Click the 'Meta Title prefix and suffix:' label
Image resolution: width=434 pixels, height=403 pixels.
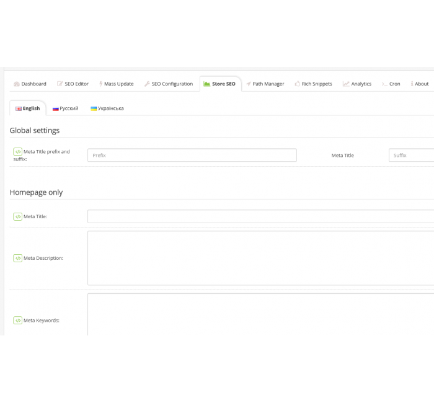42,155
